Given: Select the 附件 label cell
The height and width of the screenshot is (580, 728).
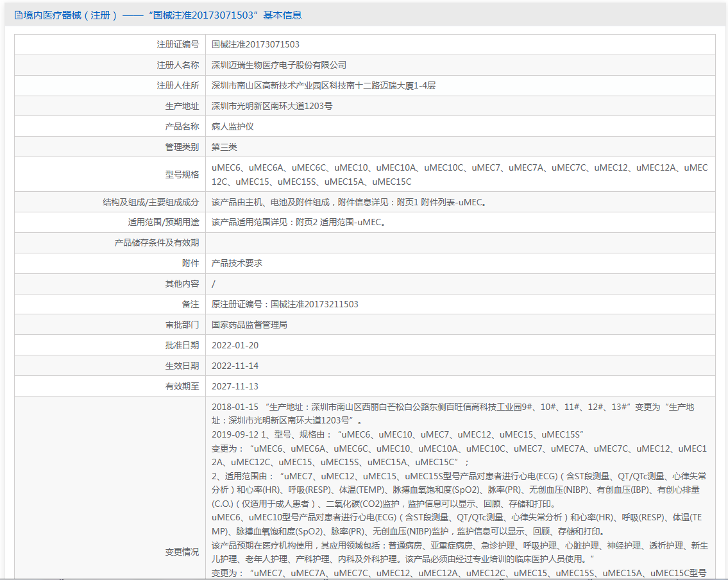Looking at the screenshot, I should 190,263.
